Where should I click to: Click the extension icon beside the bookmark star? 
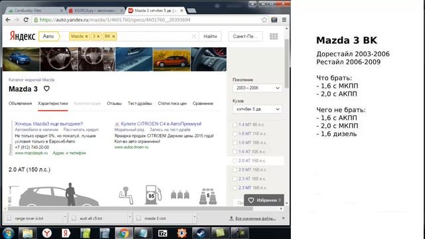[x=274, y=20]
